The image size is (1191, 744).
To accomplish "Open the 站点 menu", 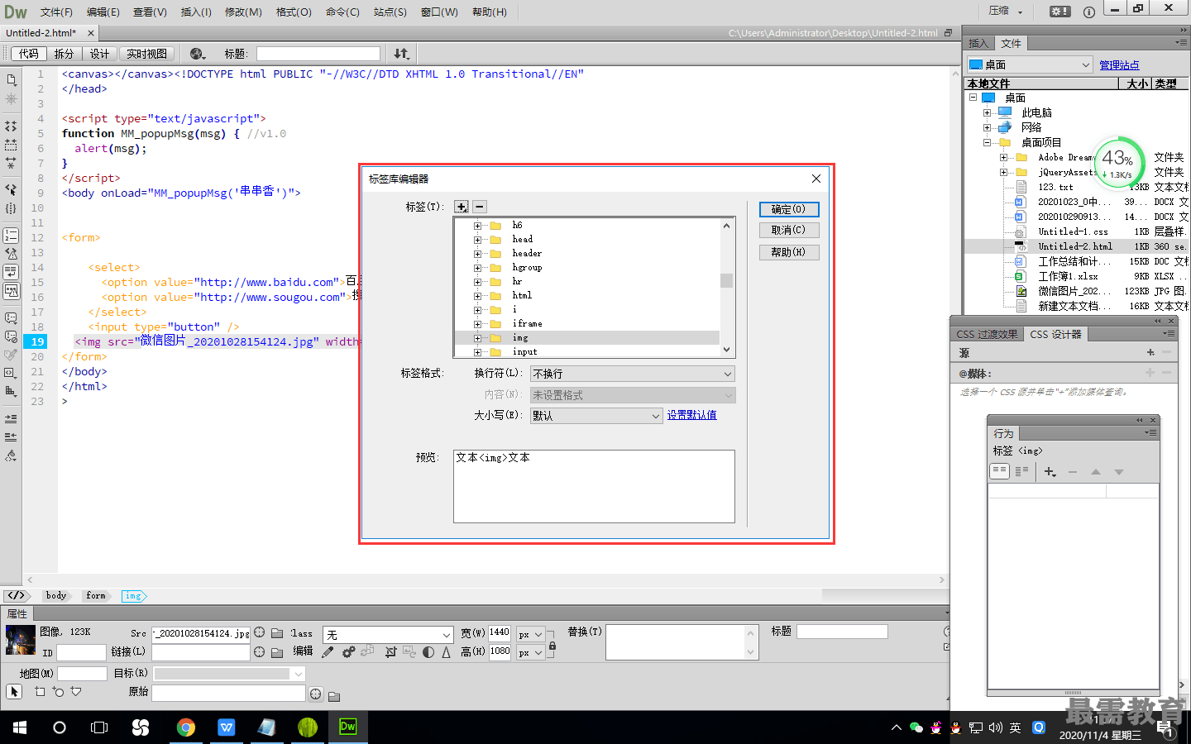I will (x=390, y=12).
